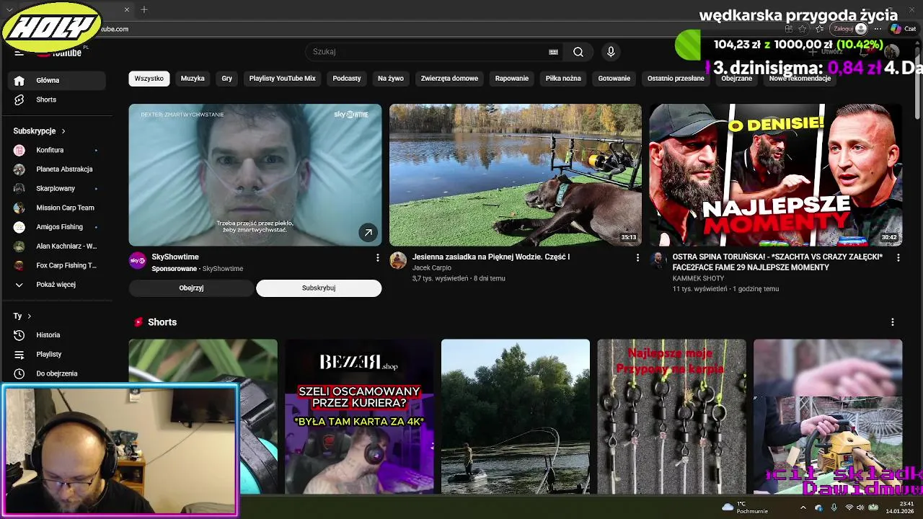Select Playlisty YouTube Mix chip
This screenshot has width=923, height=519.
tap(283, 79)
